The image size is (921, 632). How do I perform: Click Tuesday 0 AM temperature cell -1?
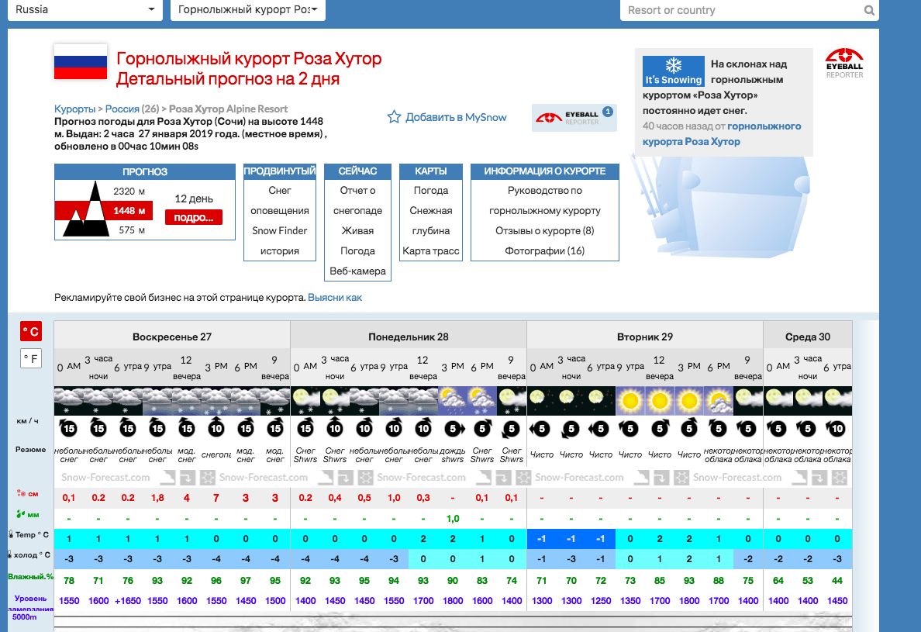pos(542,539)
